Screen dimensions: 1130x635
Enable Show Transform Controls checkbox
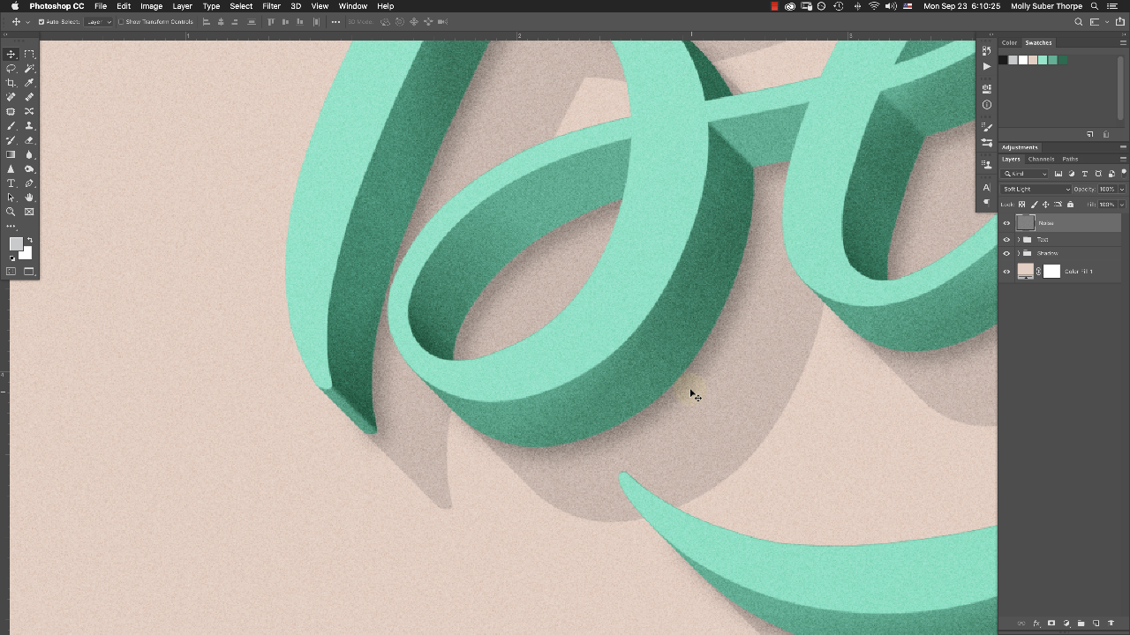121,22
